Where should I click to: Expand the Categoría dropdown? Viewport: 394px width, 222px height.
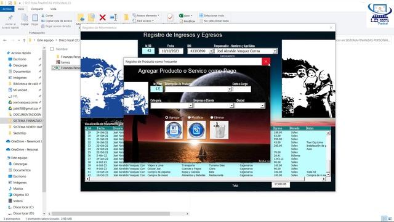tap(190, 105)
